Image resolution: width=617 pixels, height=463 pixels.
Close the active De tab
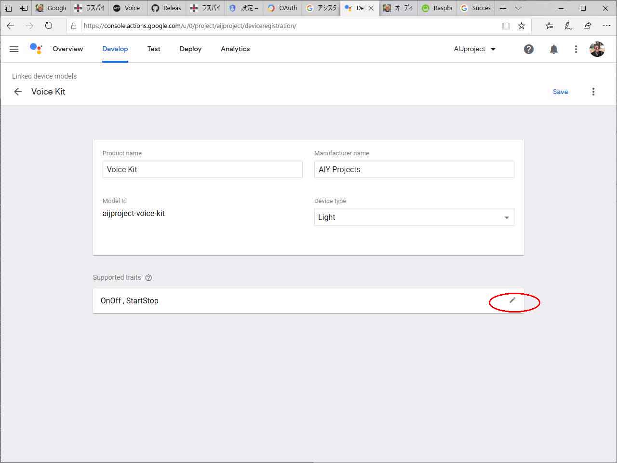pos(371,8)
